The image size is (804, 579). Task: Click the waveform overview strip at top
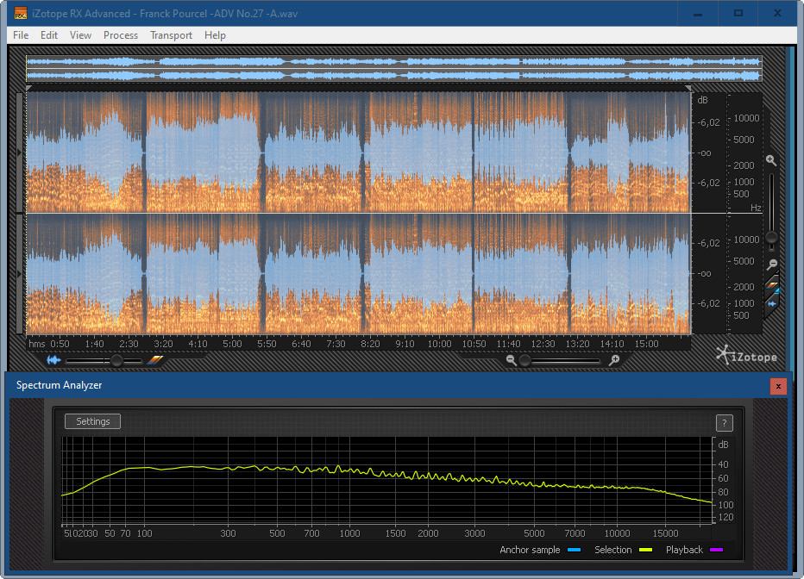393,69
